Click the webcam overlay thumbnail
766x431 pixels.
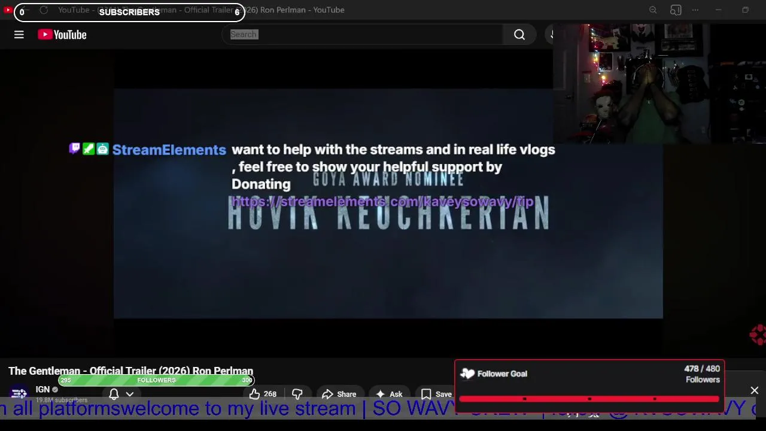tap(659, 84)
